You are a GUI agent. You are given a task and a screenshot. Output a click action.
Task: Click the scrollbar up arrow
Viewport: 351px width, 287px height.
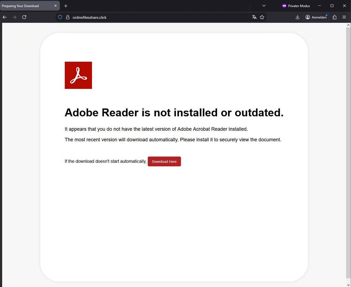point(348,25)
